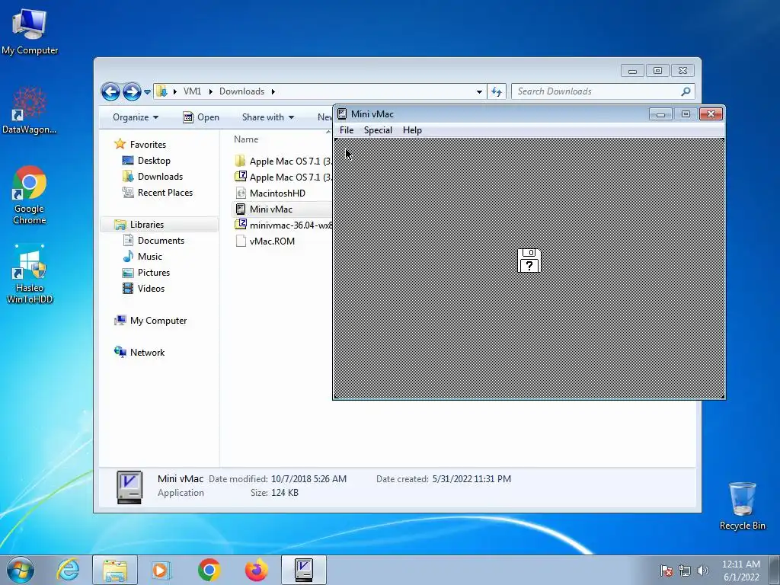Click the Show desktop strip at taskbar end
The height and width of the screenshot is (585, 780).
coord(775,570)
